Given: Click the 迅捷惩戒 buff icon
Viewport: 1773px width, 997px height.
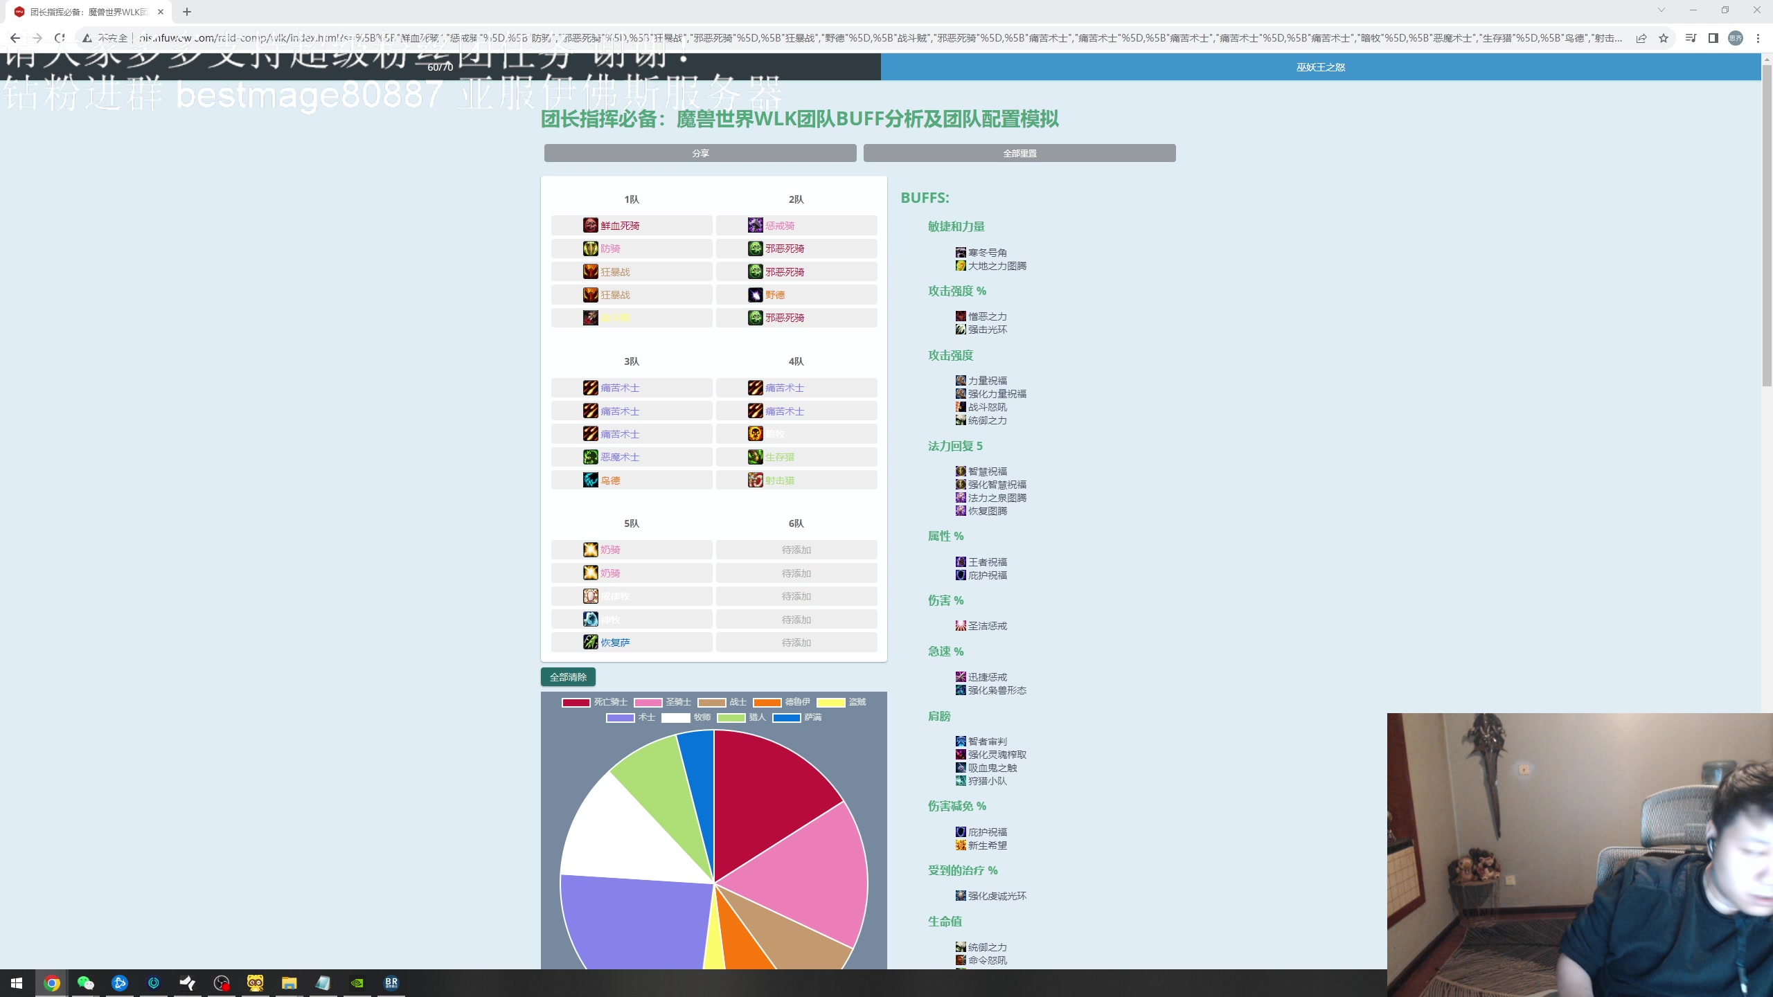Looking at the screenshot, I should click(961, 677).
